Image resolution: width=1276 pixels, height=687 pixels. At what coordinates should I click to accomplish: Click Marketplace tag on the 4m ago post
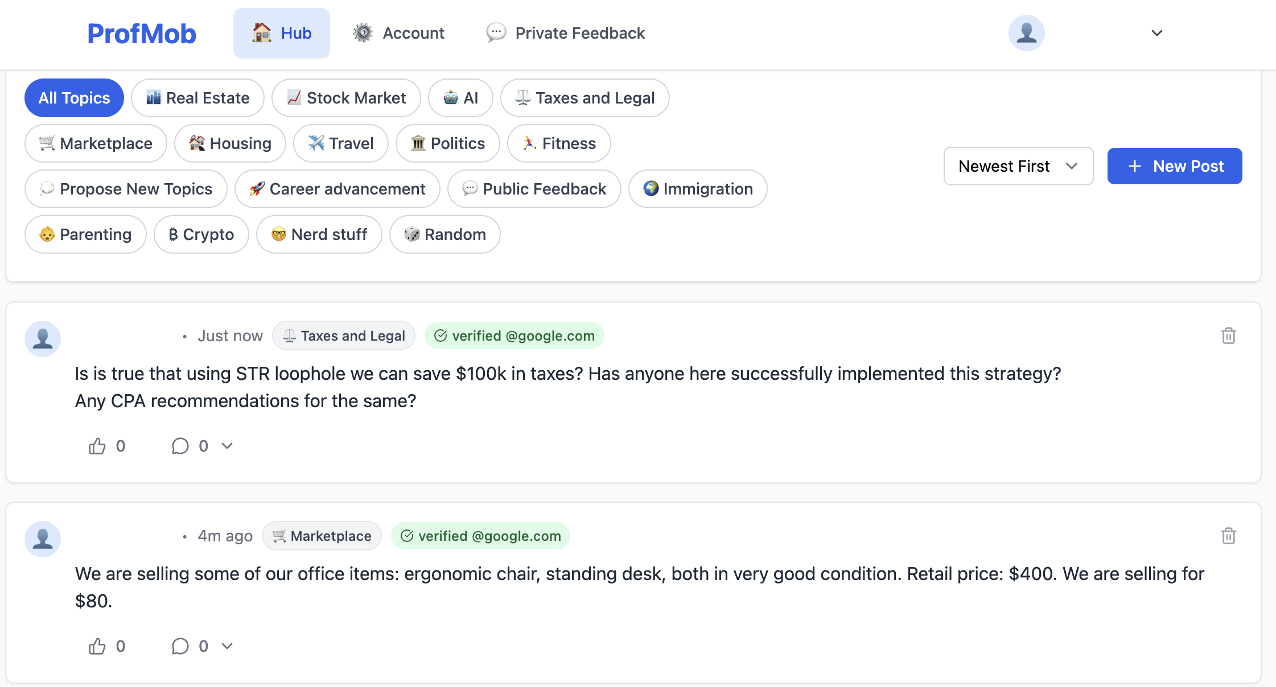pos(322,536)
